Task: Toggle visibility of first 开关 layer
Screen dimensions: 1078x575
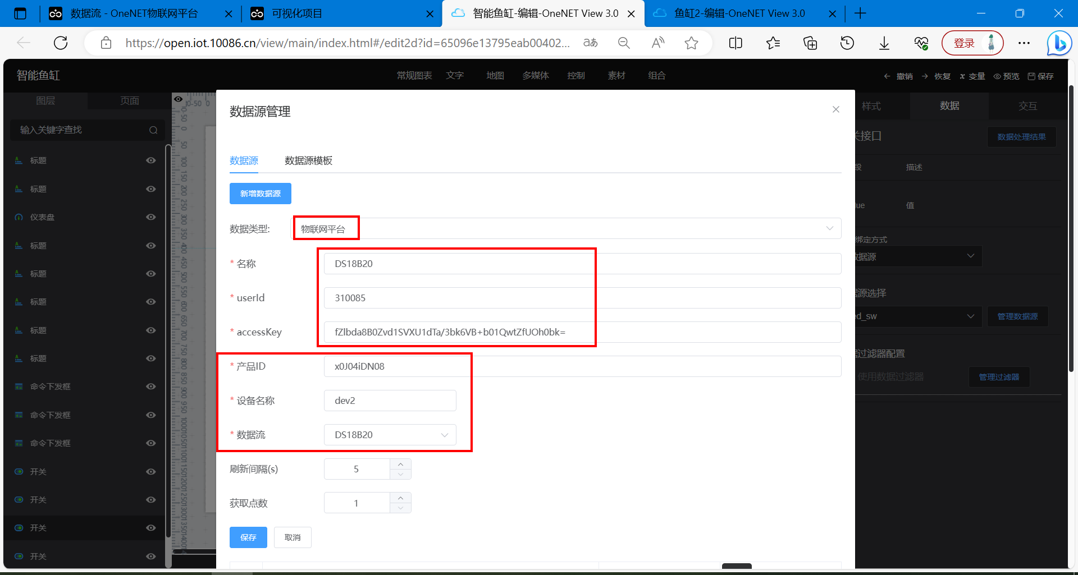Action: tap(151, 472)
